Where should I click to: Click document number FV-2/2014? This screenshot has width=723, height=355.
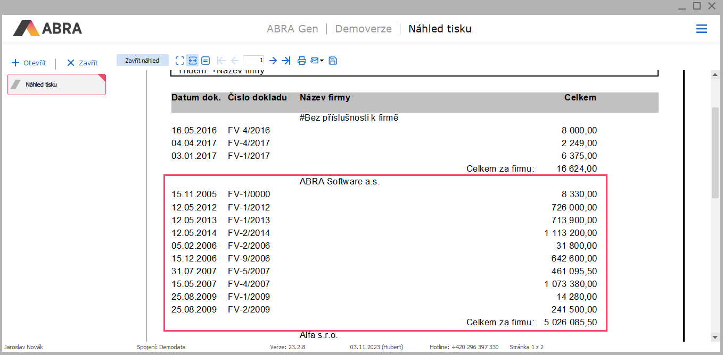[x=249, y=233]
